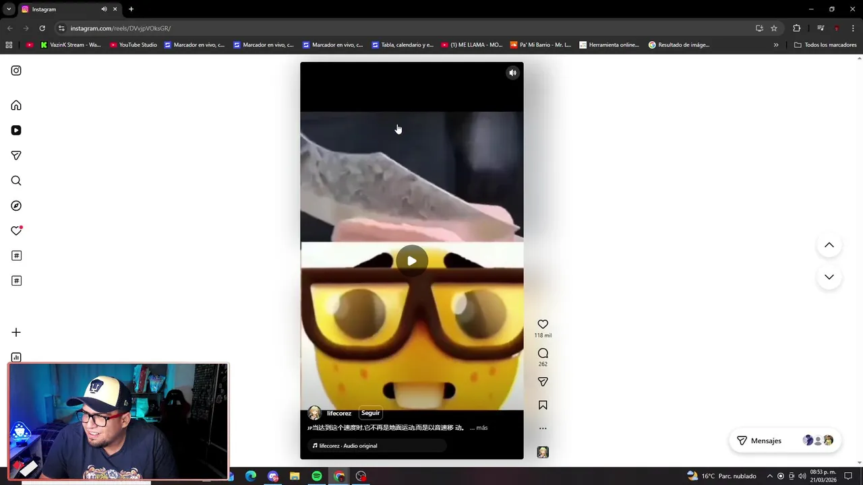Open the Mensajes floating panel

(785, 441)
